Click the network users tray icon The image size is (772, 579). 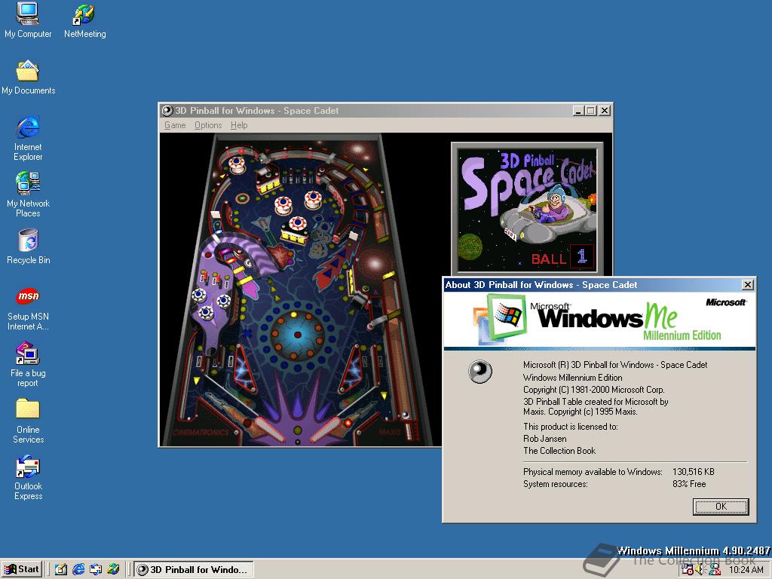click(715, 570)
